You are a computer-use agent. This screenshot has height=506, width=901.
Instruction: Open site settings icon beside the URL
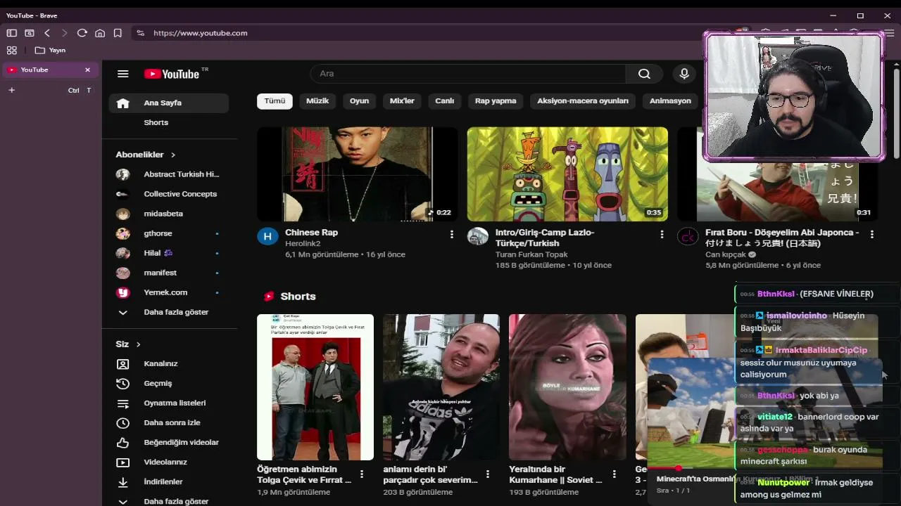pos(140,33)
